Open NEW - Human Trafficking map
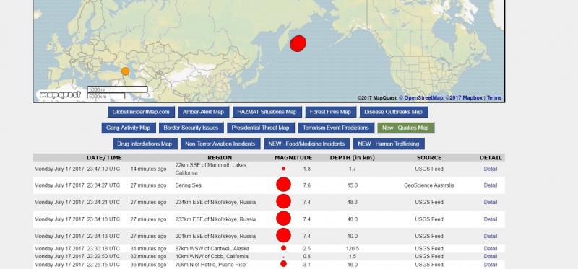Screen dimensions: 578x269 (389, 144)
